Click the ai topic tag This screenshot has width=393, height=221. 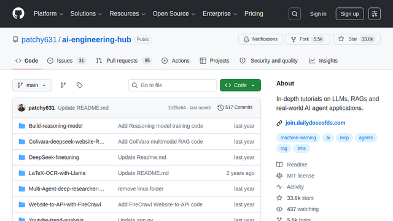[x=328, y=138]
